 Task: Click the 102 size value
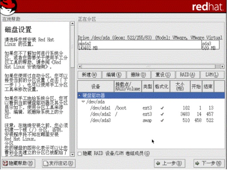pyautogui.click(x=186, y=108)
